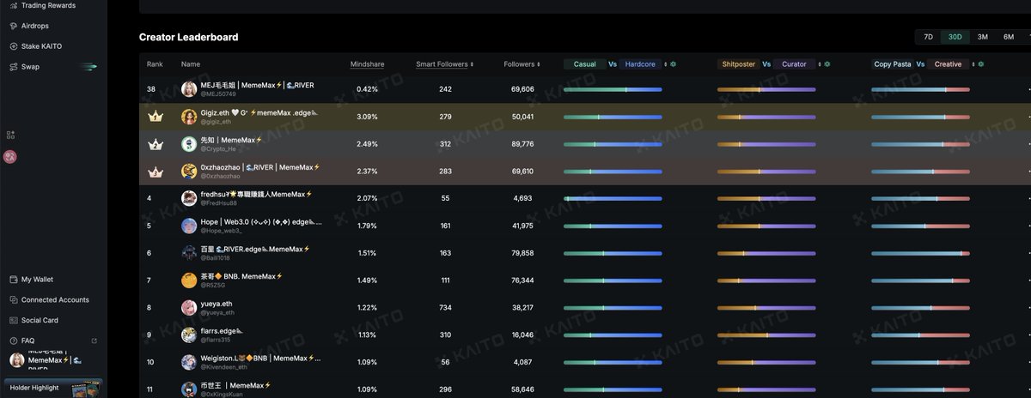Click Weigiston profile avatar
The image size is (1031, 398).
189,362
